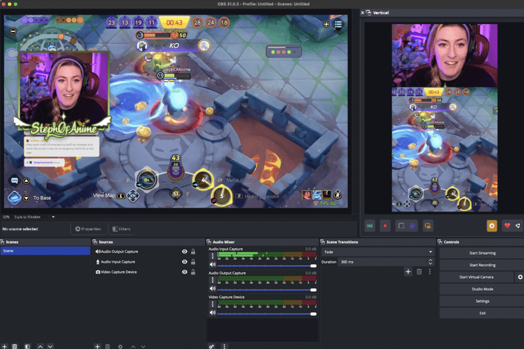Mute Audio Output Capture in mixer
Viewport: 524px width, 349px height.
point(213,289)
